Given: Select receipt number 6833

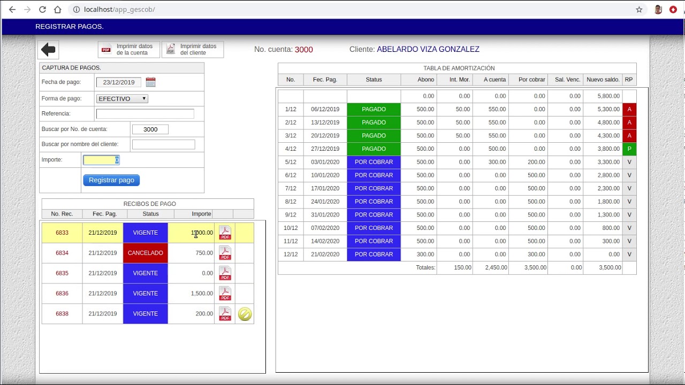Looking at the screenshot, I should [62, 233].
